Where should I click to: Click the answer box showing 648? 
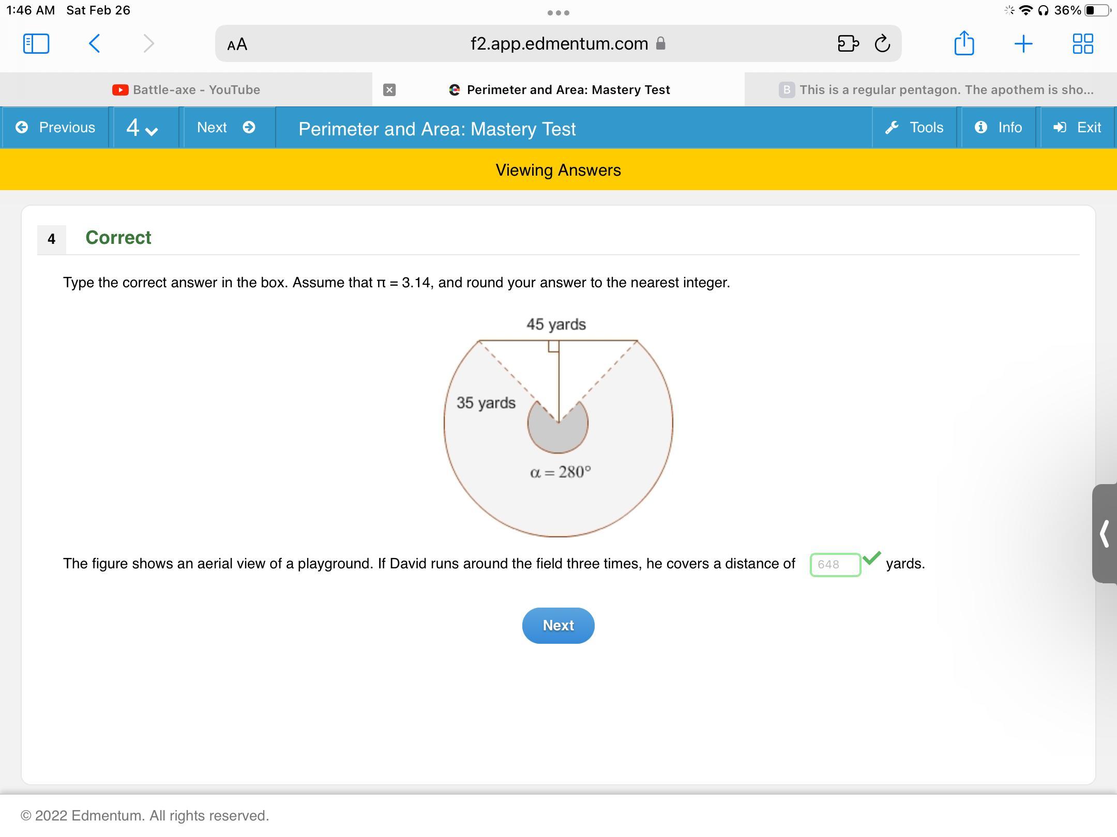coord(835,564)
